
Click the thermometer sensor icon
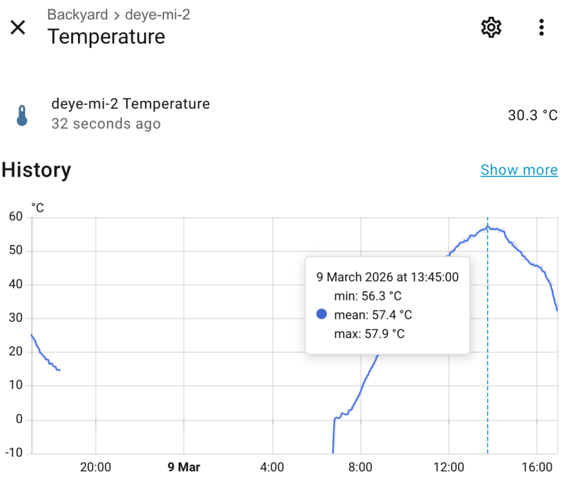pos(22,115)
